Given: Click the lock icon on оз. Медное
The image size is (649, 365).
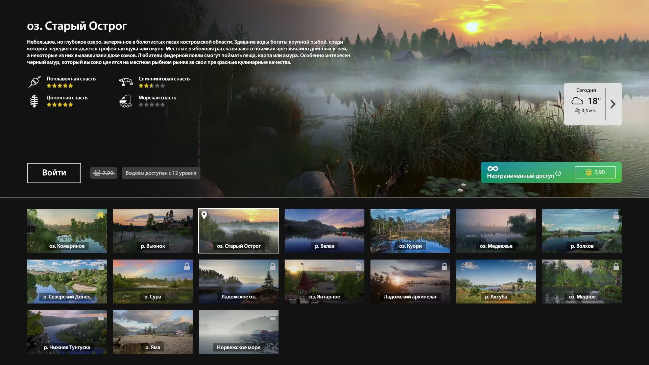Looking at the screenshot, I should [616, 266].
